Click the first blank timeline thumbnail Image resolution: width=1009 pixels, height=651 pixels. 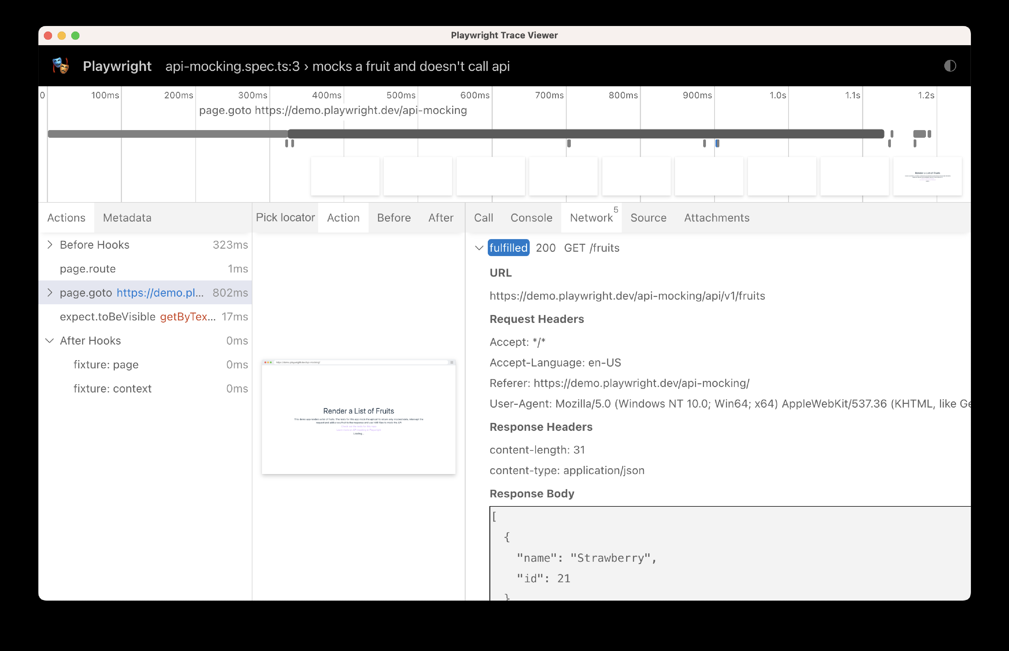[345, 176]
